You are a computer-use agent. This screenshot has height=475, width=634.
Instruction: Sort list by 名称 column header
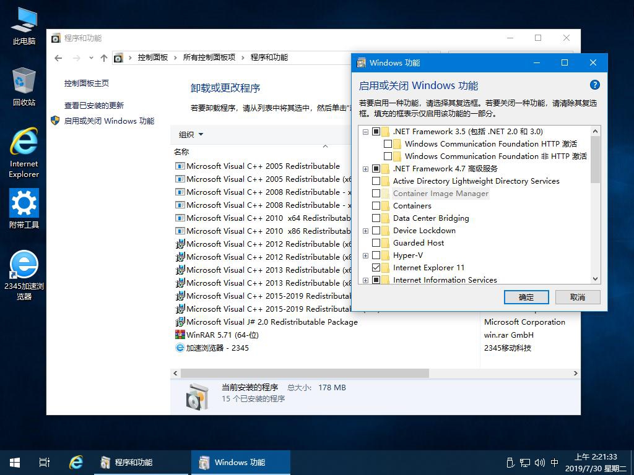point(181,152)
